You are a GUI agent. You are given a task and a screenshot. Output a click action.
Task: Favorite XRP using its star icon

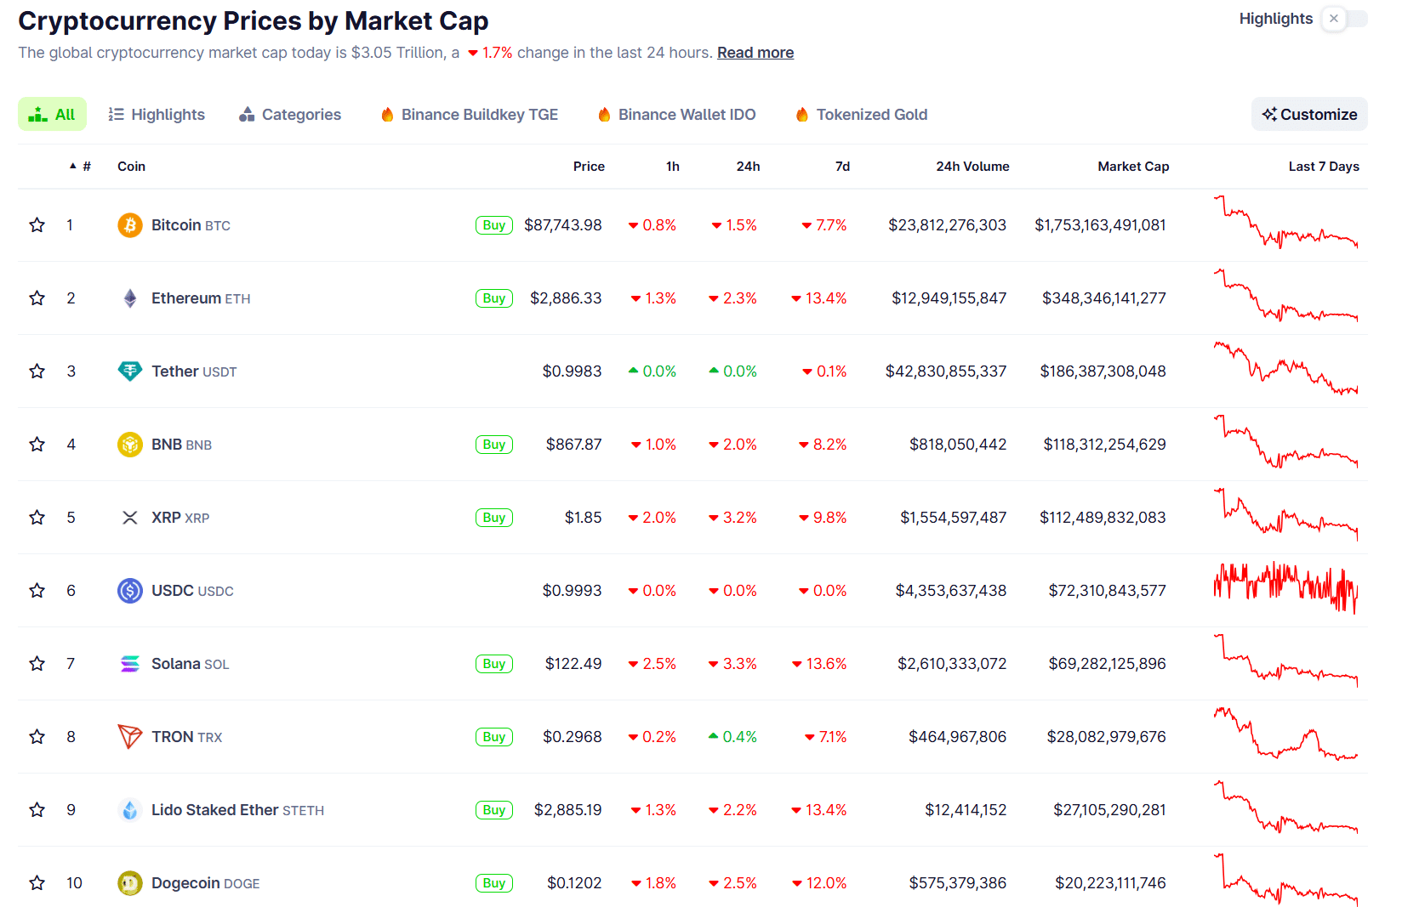(x=37, y=517)
